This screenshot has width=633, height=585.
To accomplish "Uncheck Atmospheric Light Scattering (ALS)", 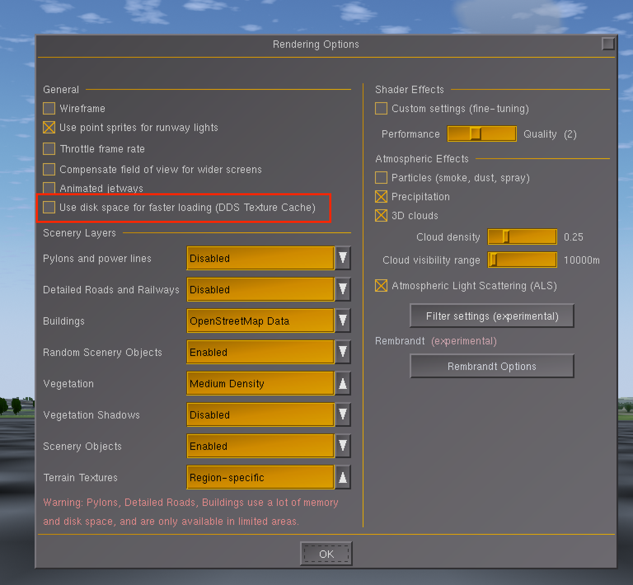I will point(381,285).
